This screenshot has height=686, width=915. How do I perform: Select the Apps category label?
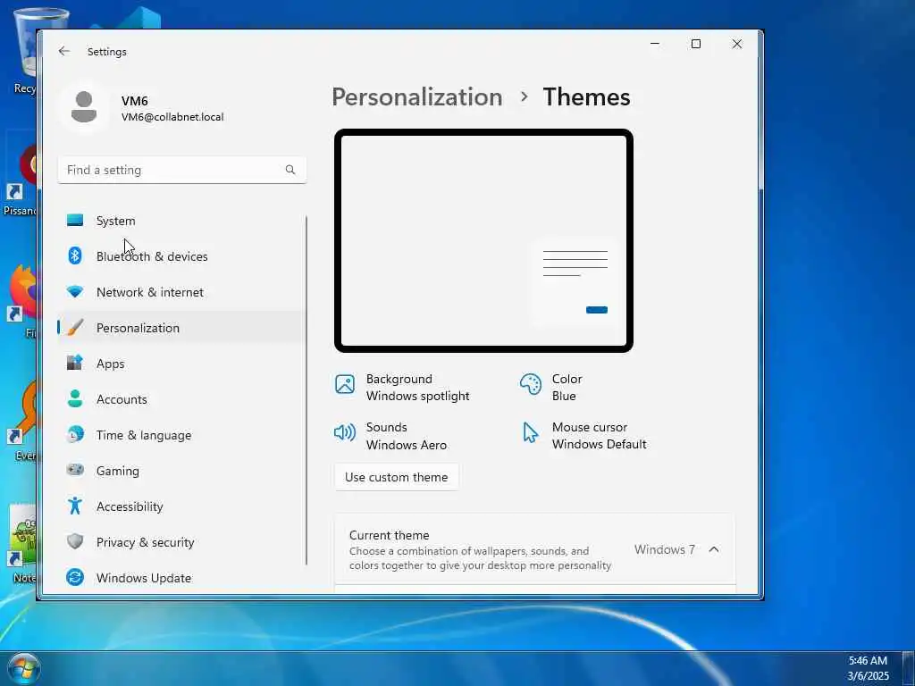pyautogui.click(x=110, y=364)
